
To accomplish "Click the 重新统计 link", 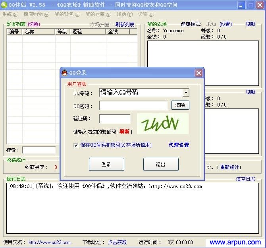I will click(230, 167).
